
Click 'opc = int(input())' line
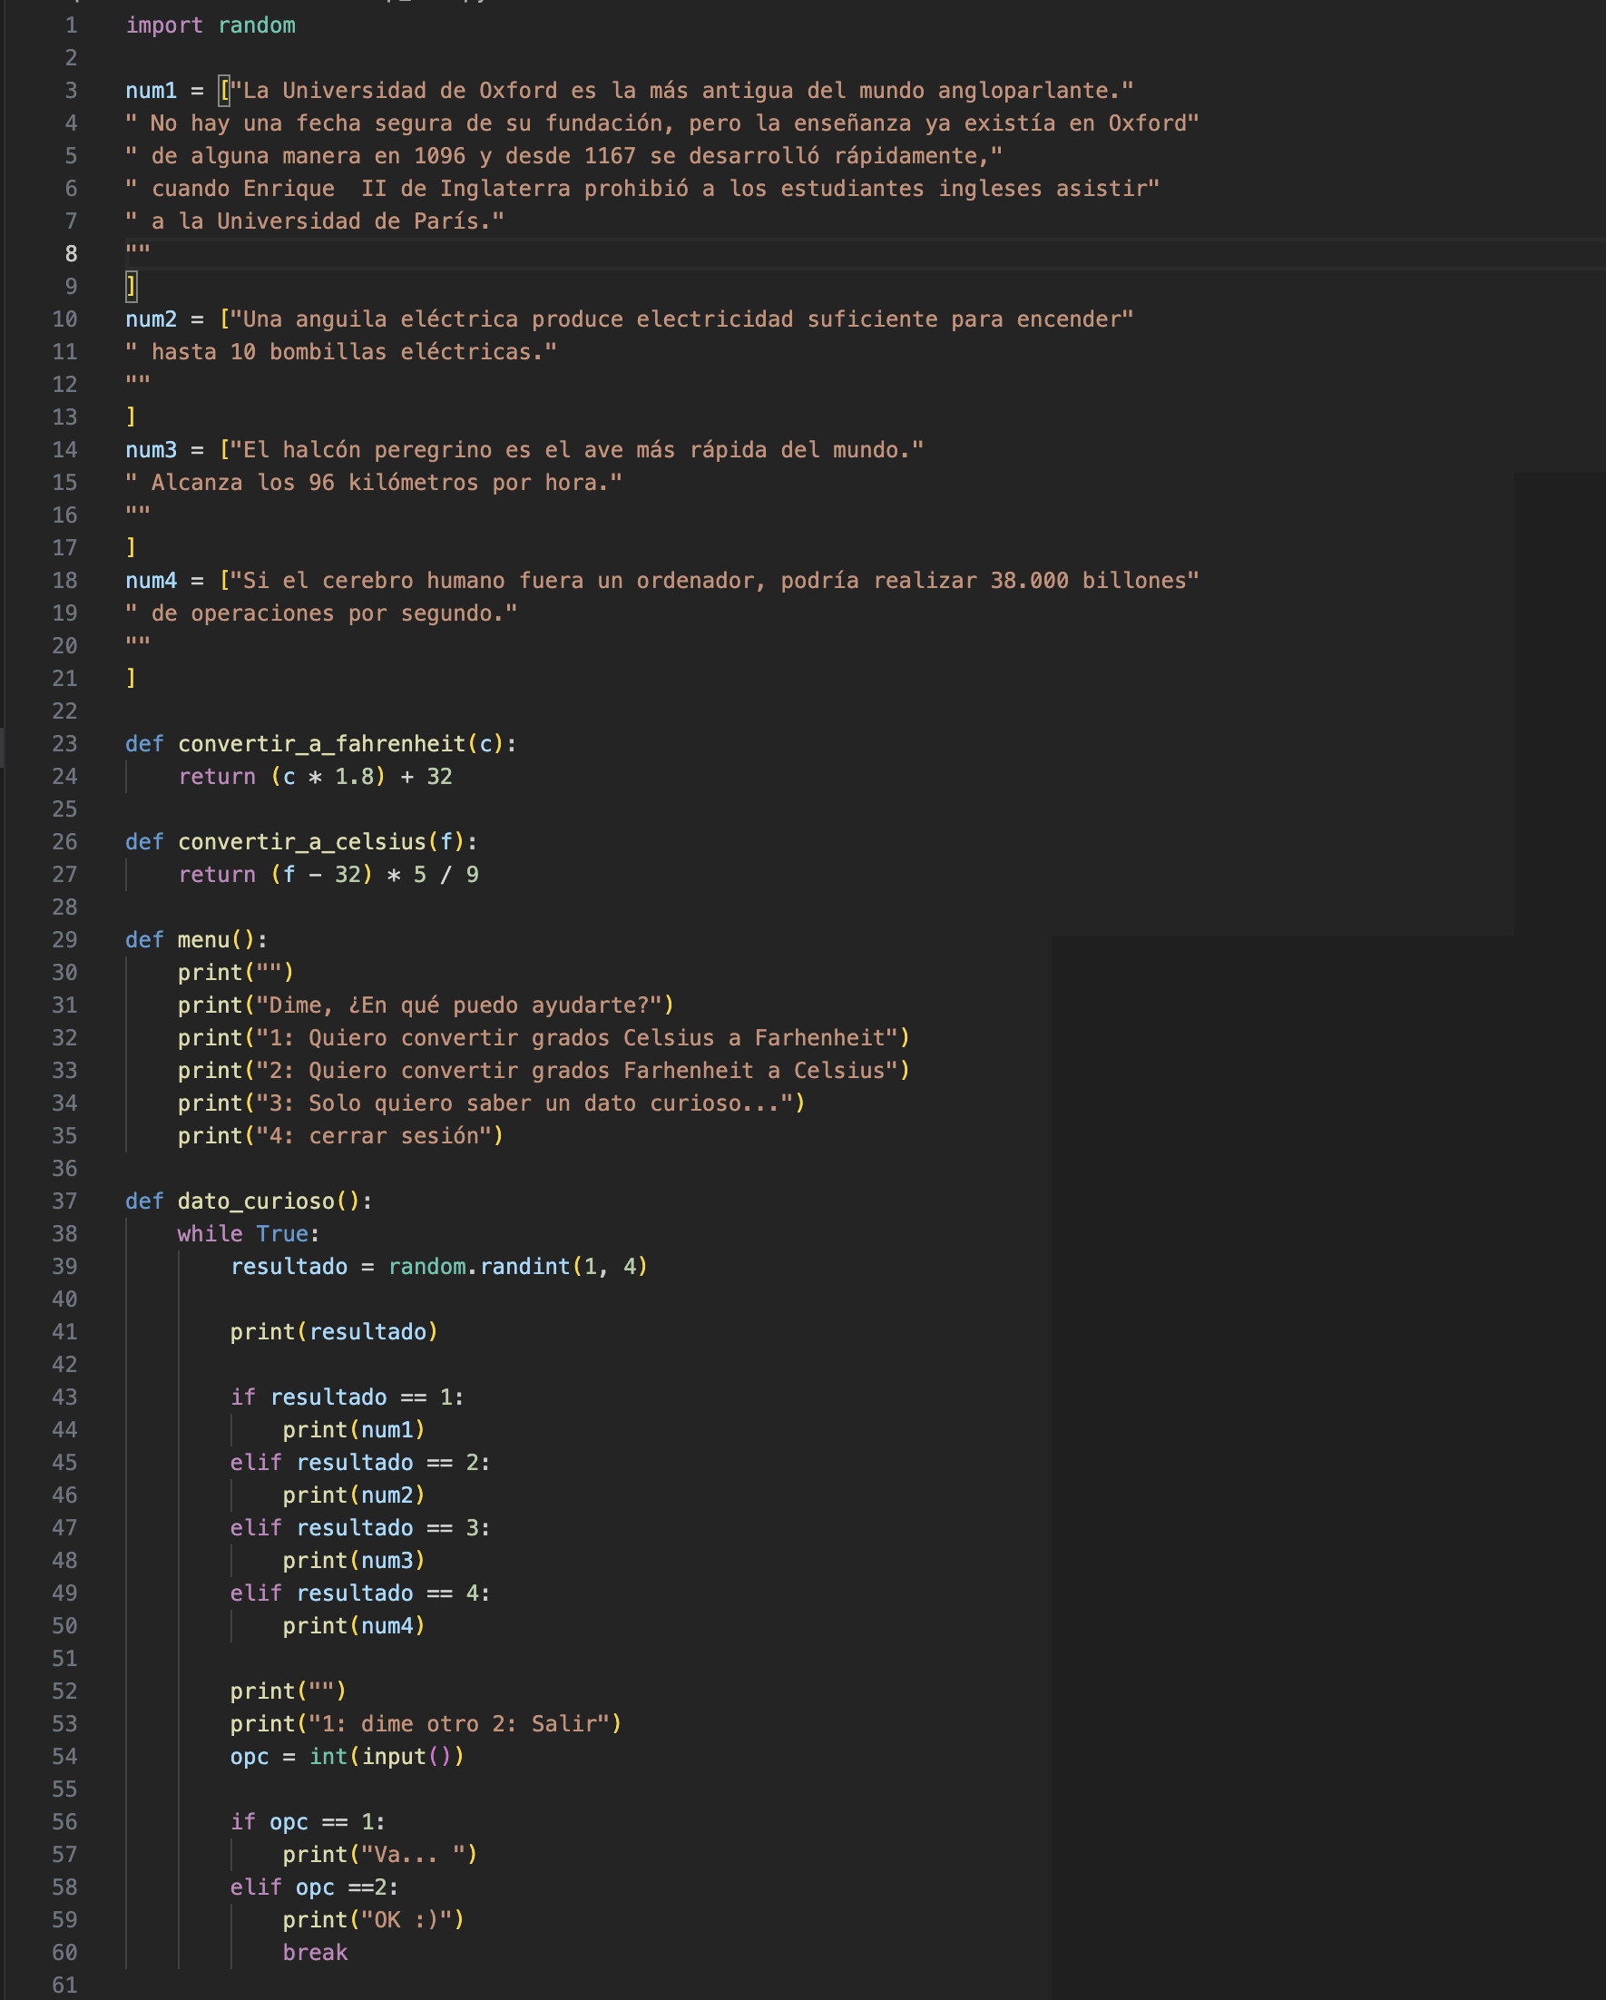(347, 1757)
